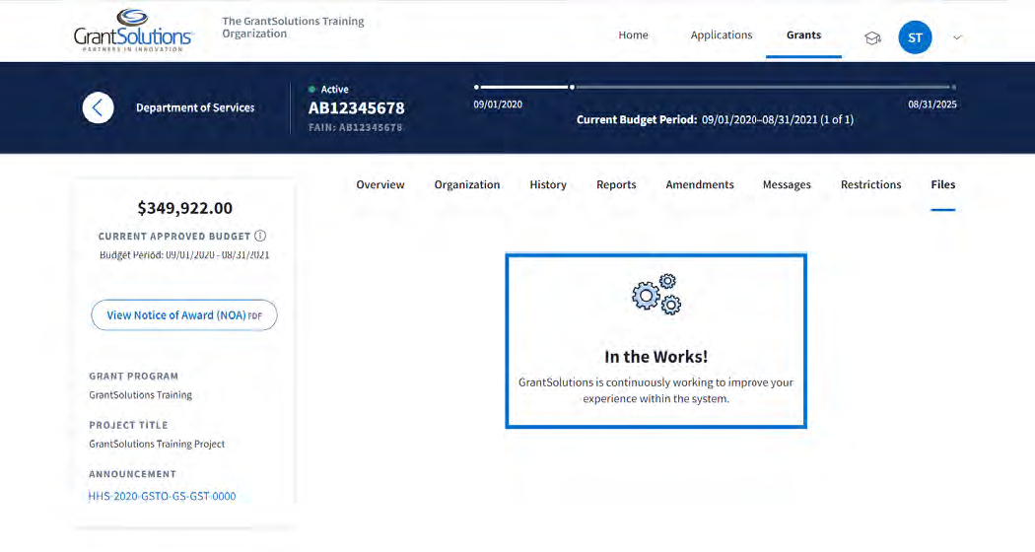Viewport: 1035px width, 552px height.
Task: View the Restrictions tab
Action: click(870, 185)
